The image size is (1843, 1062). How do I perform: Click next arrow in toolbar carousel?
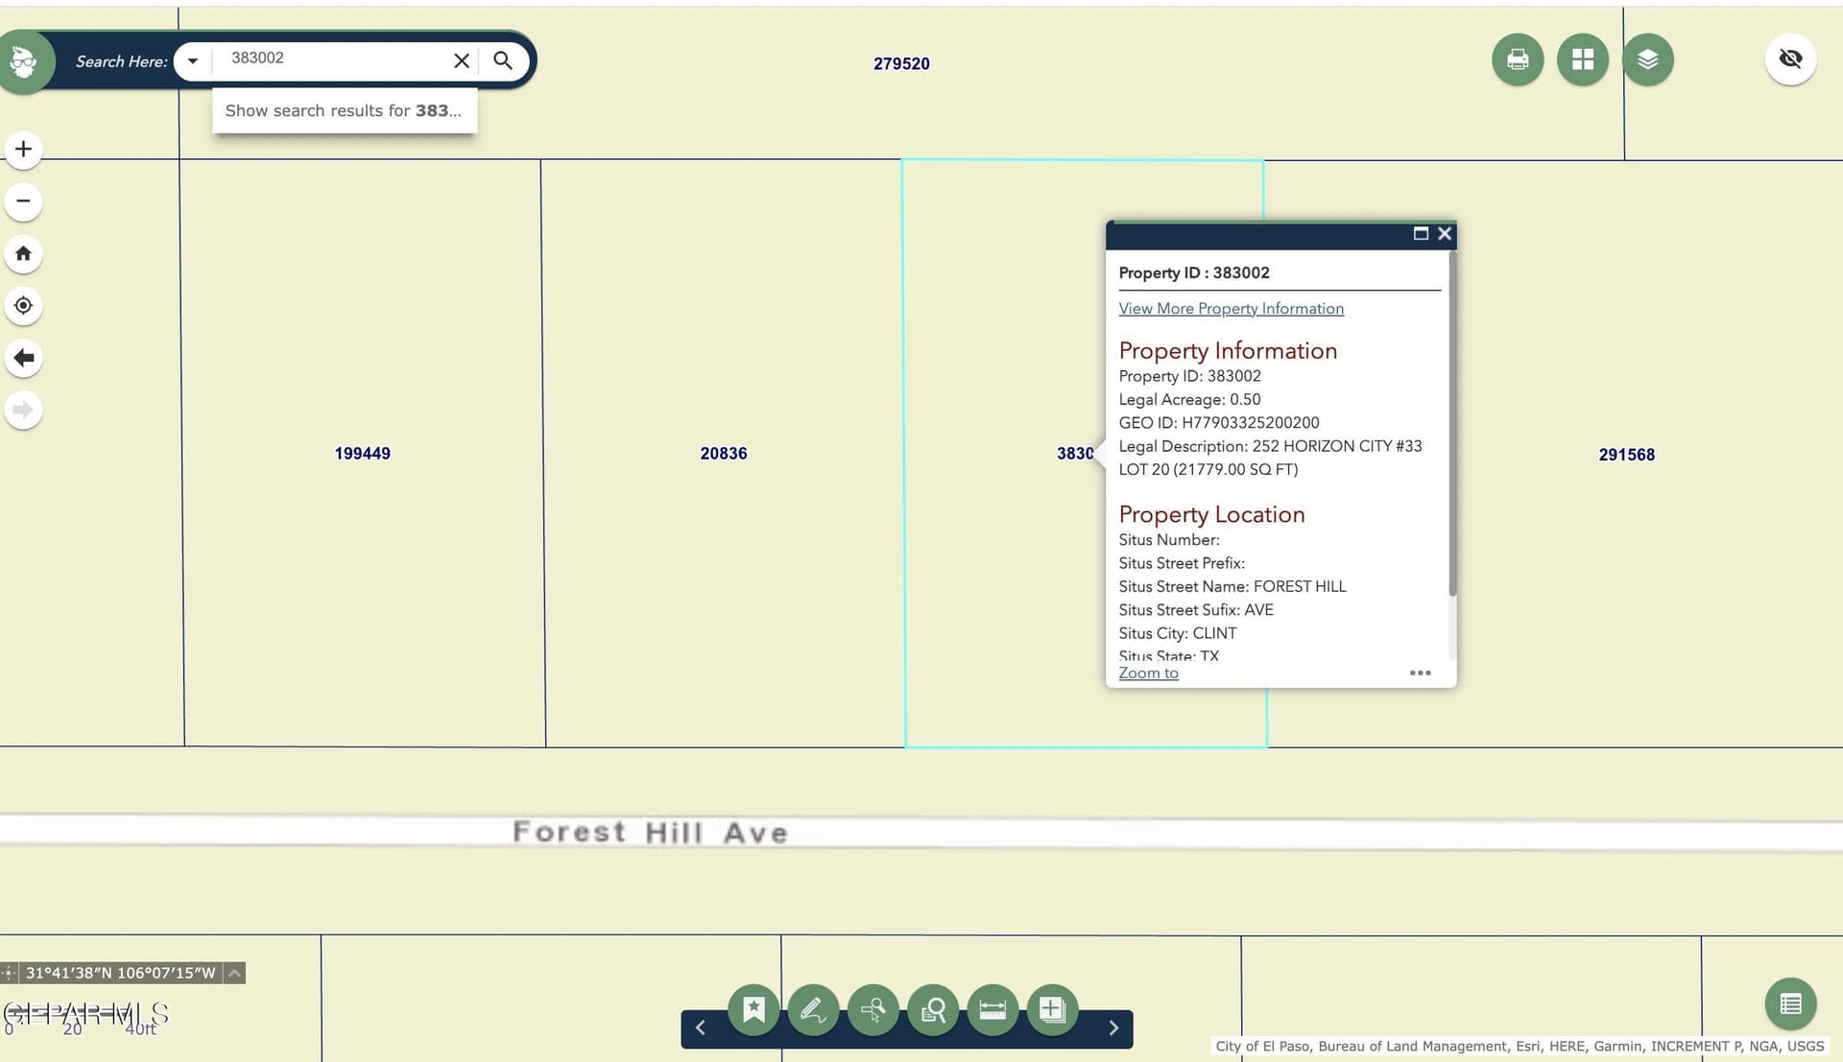(x=1113, y=1027)
